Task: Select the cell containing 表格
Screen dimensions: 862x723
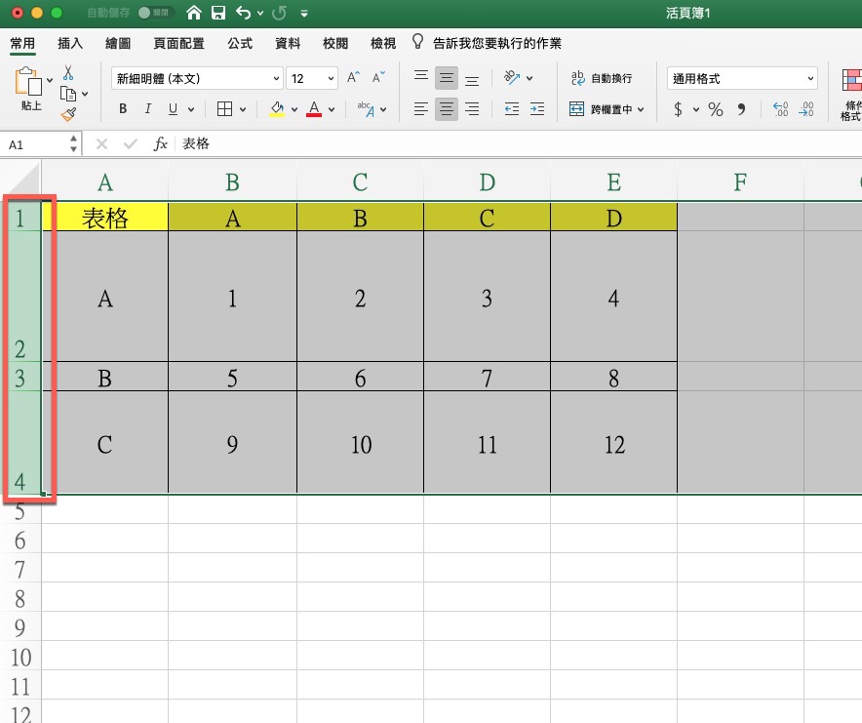Action: pos(105,218)
